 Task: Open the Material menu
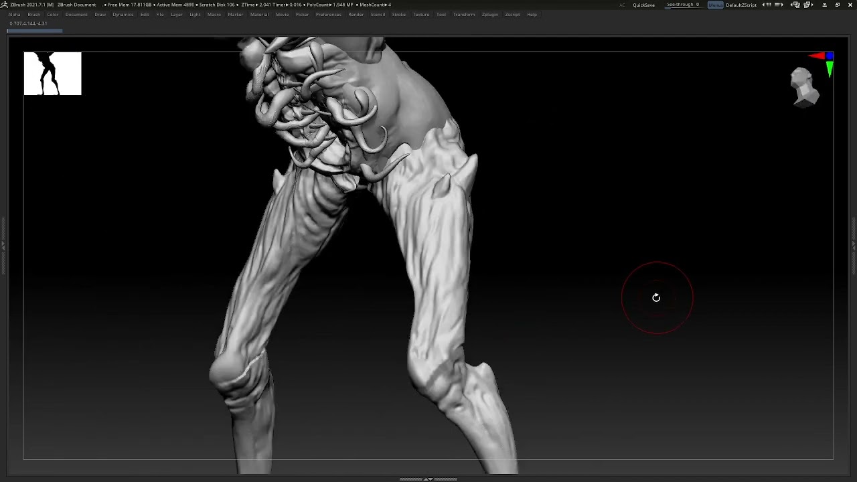coord(260,14)
